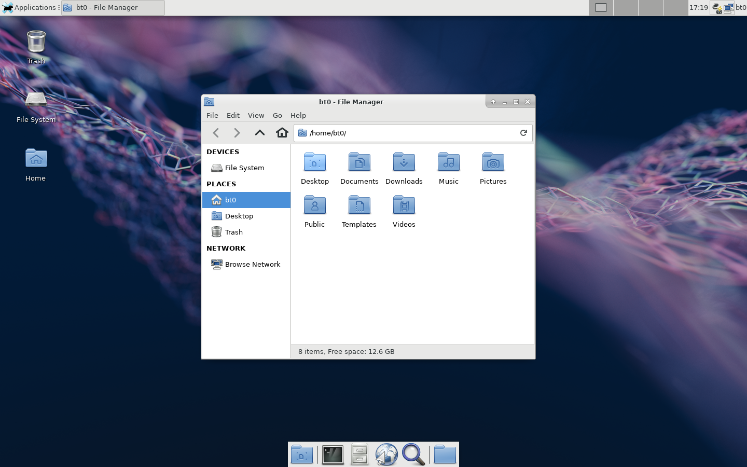Screen dimensions: 747x467
Task: Reload the folder with the refresh icon
Action: pyautogui.click(x=523, y=133)
